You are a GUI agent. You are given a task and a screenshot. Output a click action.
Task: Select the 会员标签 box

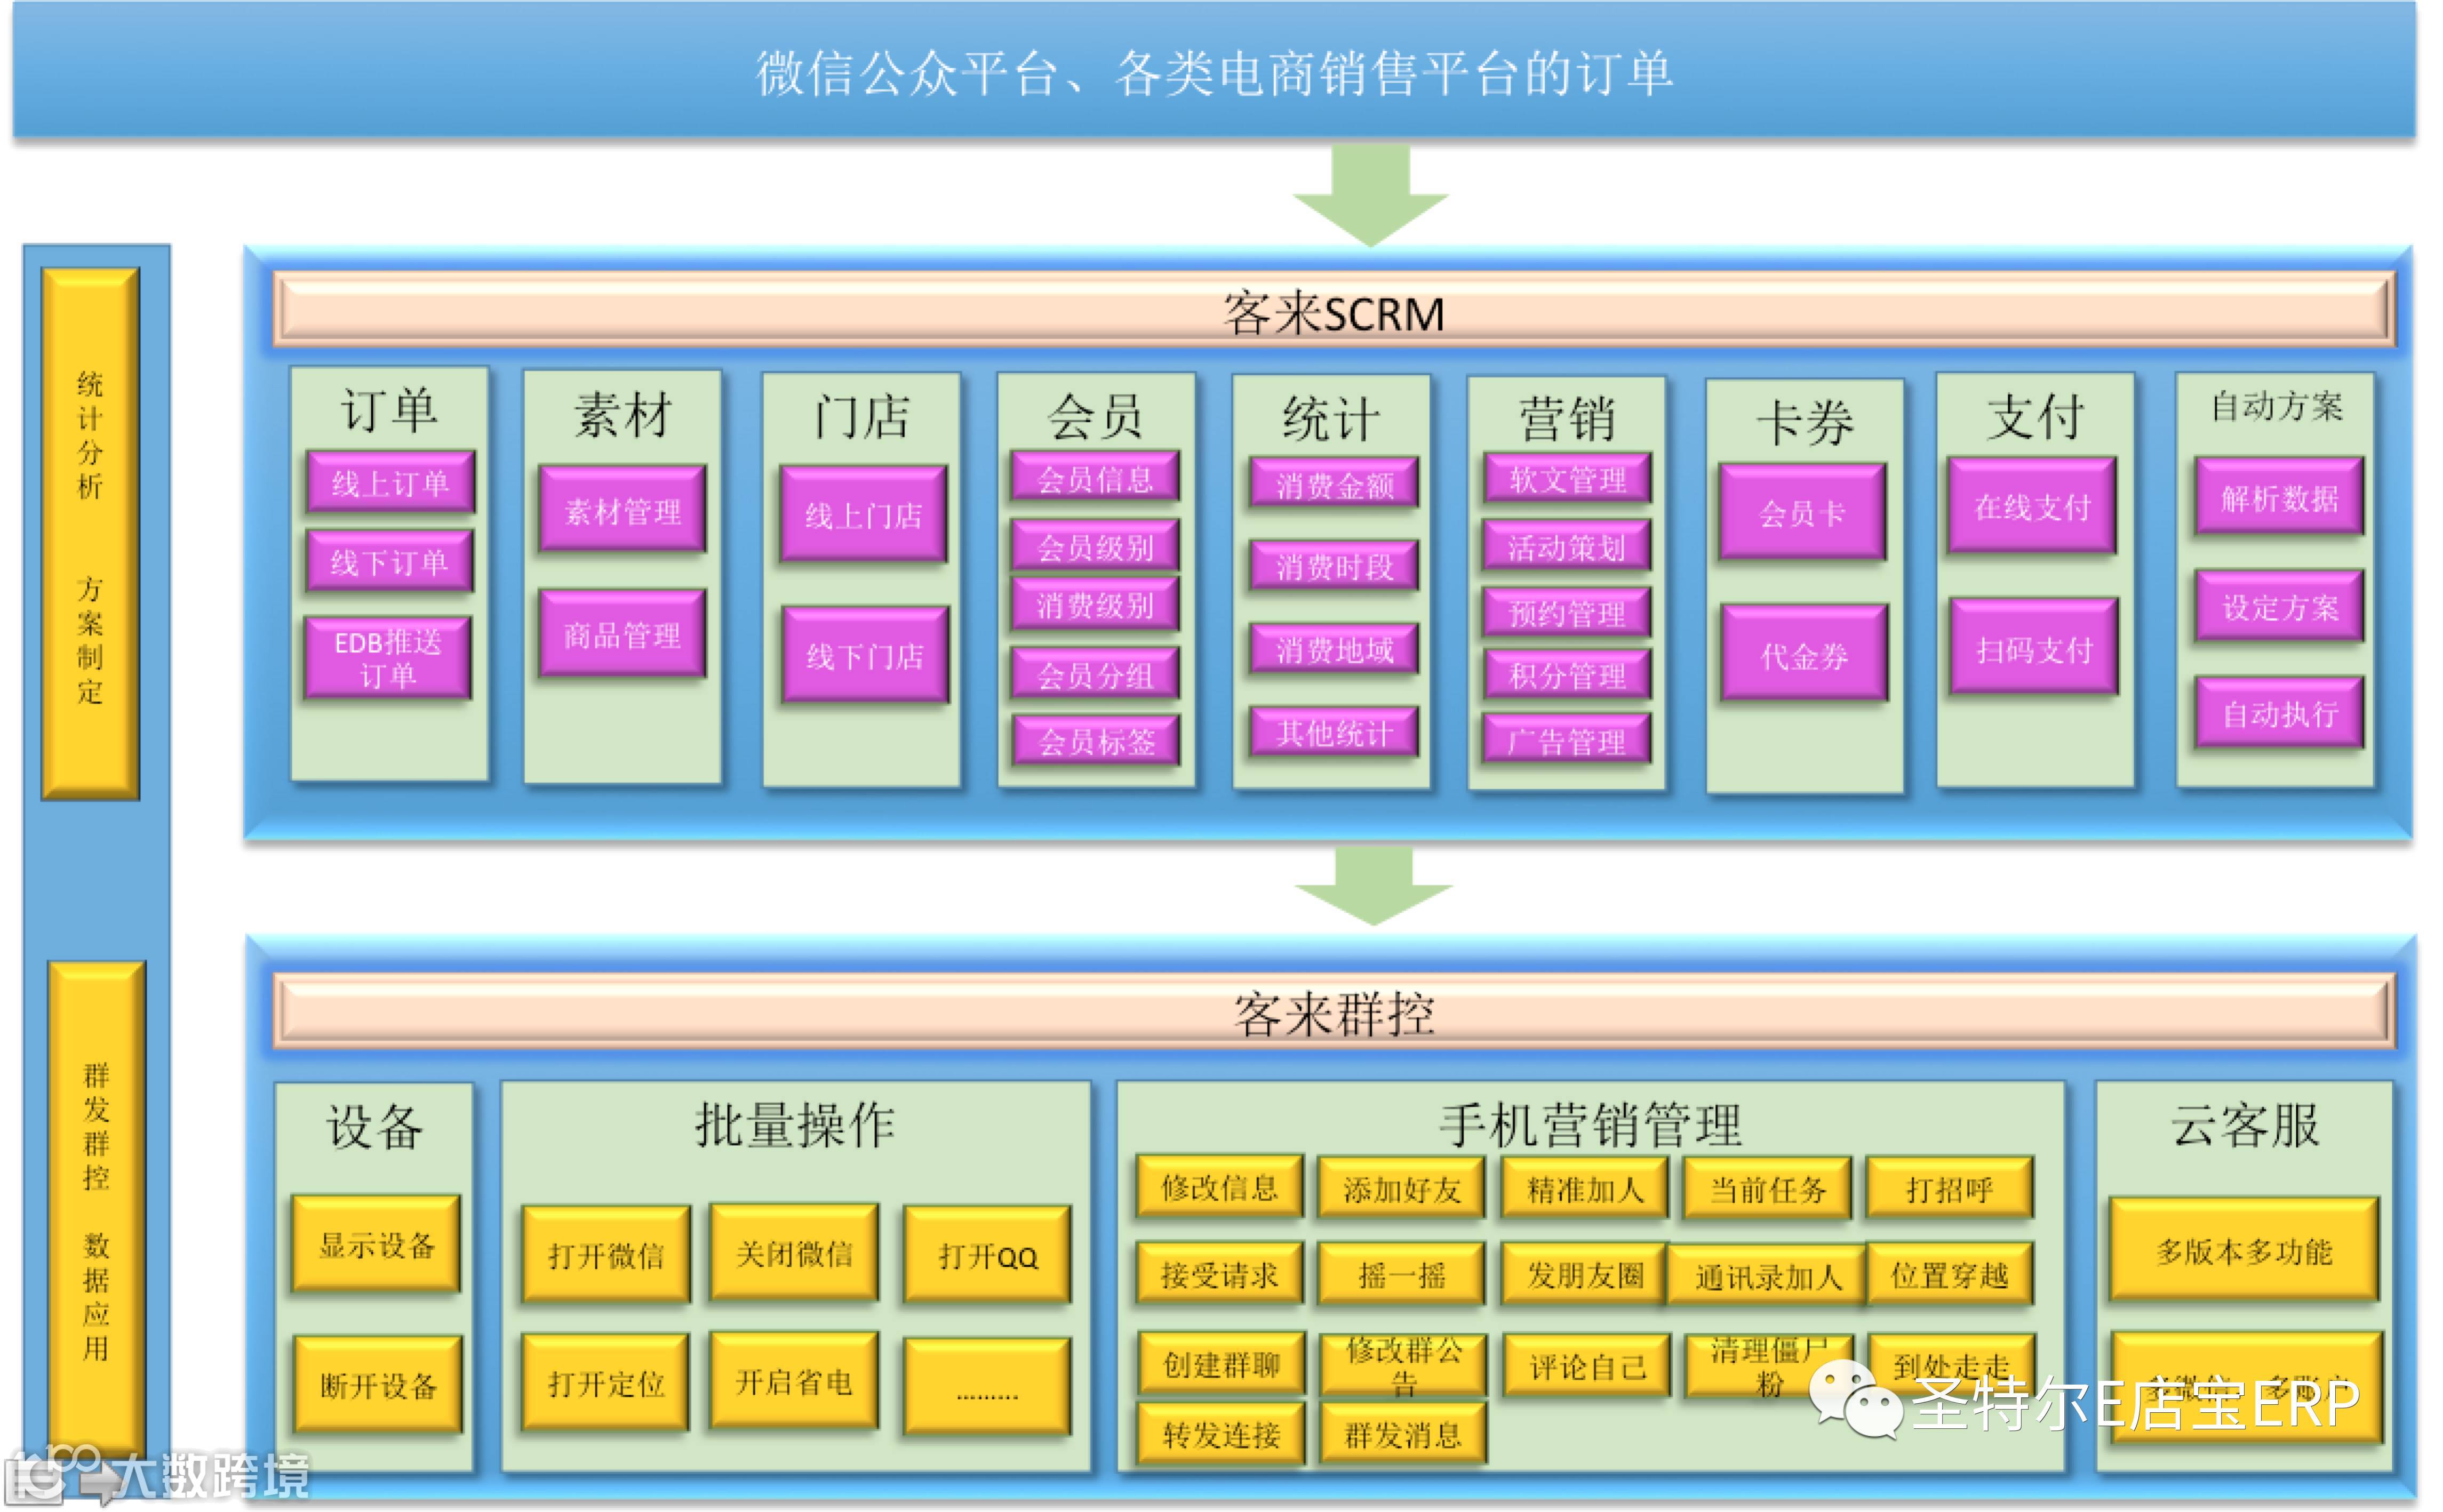point(1096,741)
